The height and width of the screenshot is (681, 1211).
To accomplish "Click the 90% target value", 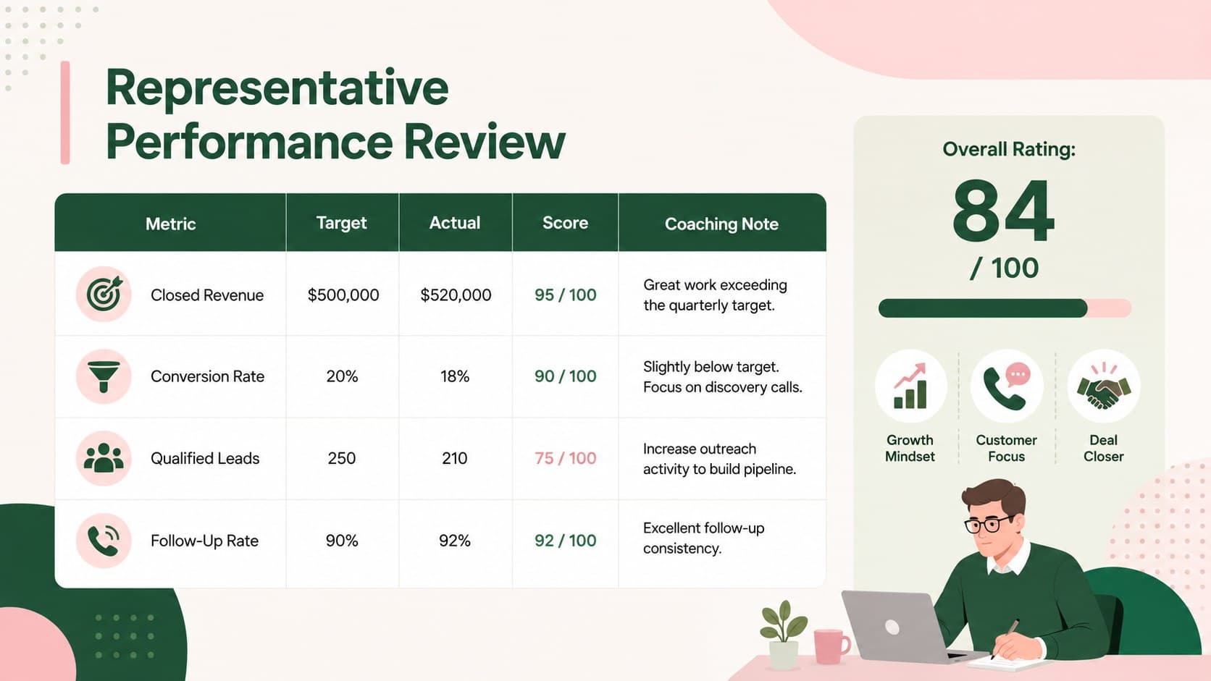I will (x=342, y=541).
